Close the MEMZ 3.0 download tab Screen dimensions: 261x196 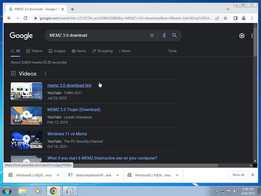[x=63, y=9]
